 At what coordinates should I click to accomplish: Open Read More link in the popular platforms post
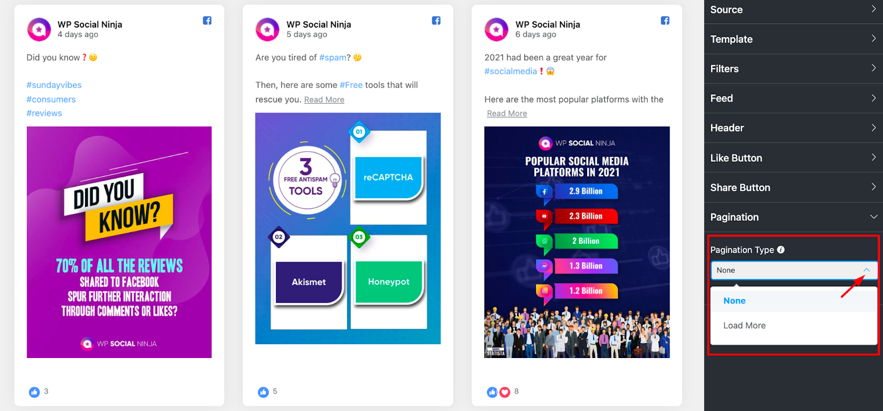(x=507, y=114)
